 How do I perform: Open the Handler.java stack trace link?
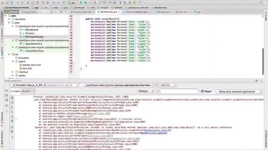pyautogui.click(x=99, y=113)
